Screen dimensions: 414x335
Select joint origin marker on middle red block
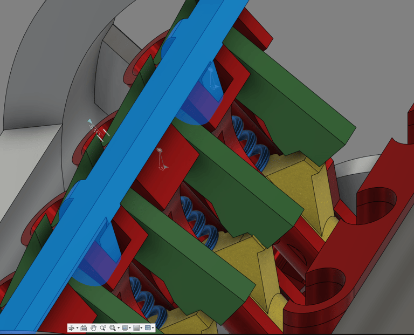pyautogui.click(x=159, y=150)
